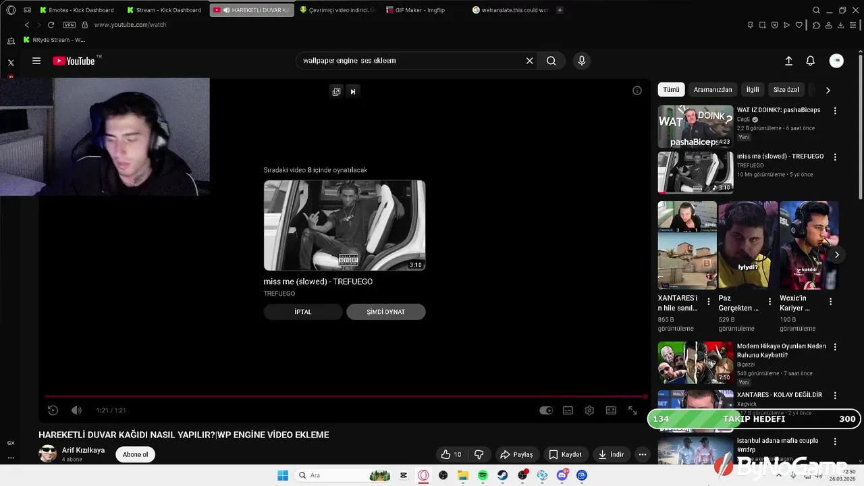Open a new browser tab plus
This screenshot has height=486, width=864.
(560, 10)
